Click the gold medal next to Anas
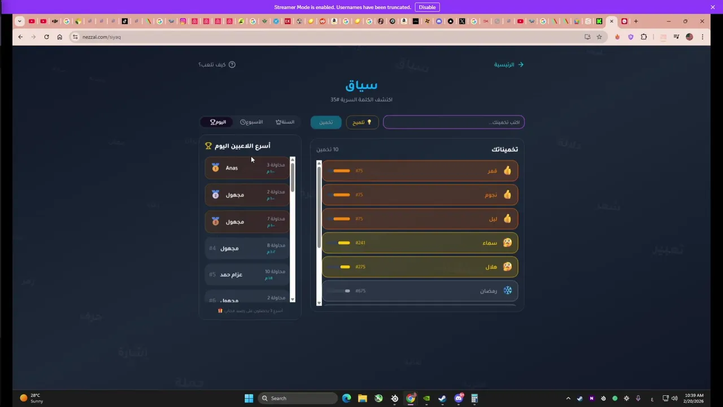 click(x=215, y=167)
